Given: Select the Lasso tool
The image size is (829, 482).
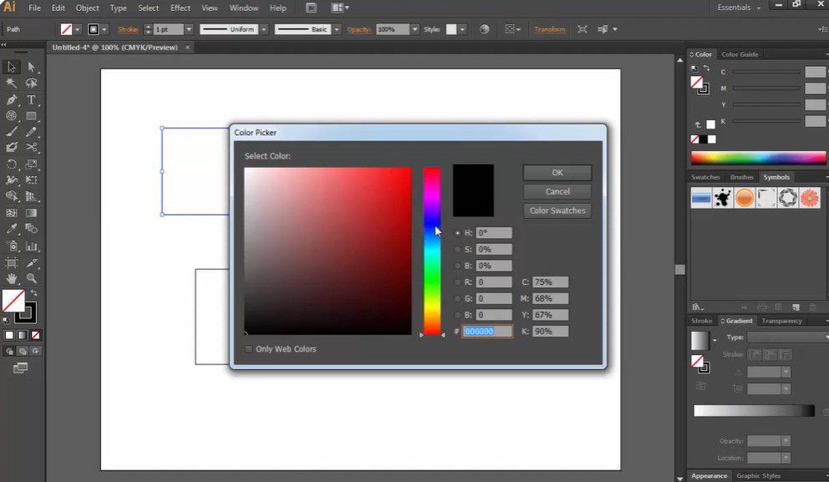Looking at the screenshot, I should point(31,83).
